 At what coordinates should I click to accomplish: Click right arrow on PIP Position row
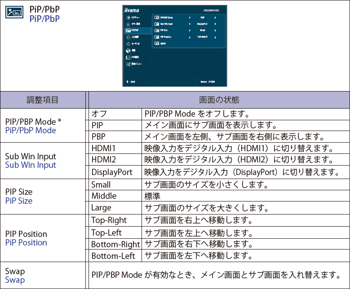[215, 37]
